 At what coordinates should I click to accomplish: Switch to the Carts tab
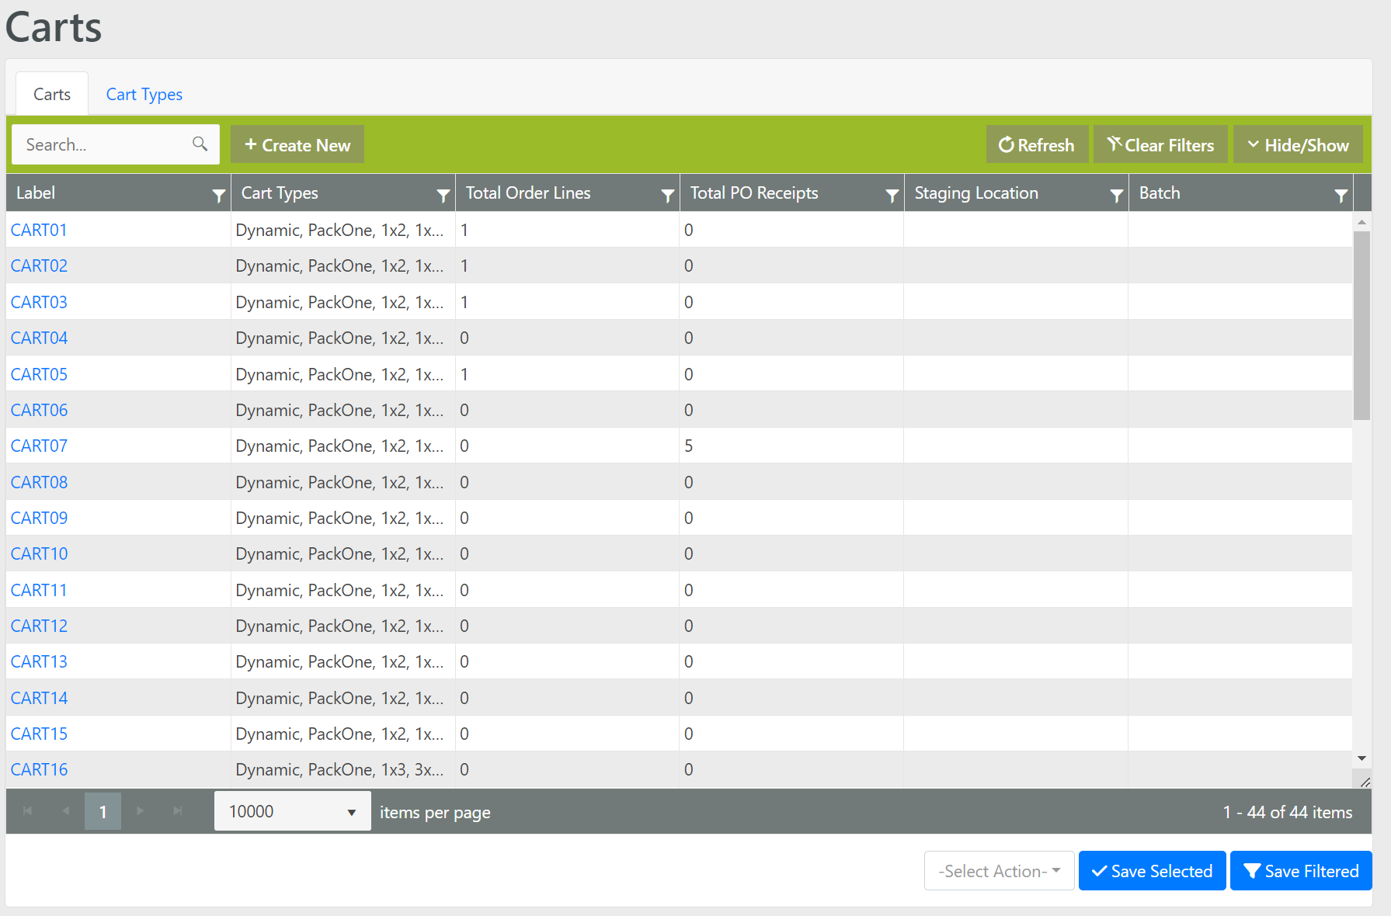pos(52,94)
